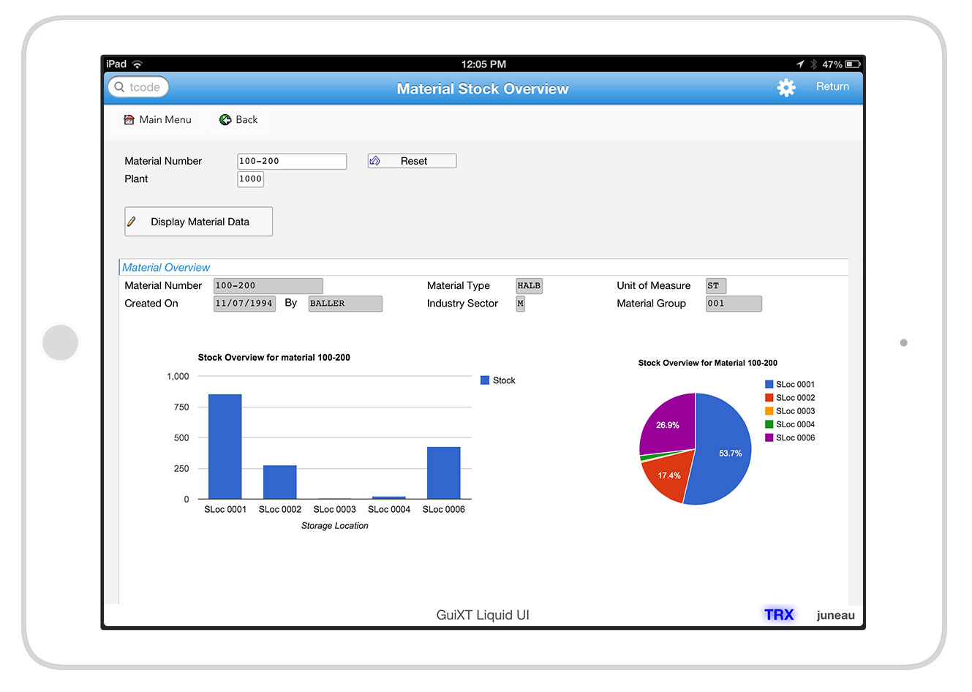Image resolution: width=972 pixels, height=692 pixels.
Task: Click the Reset button's undo icon
Action: 375,161
